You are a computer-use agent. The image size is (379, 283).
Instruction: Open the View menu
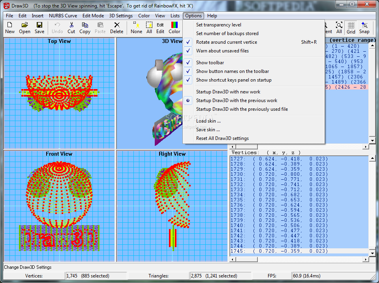click(x=160, y=16)
